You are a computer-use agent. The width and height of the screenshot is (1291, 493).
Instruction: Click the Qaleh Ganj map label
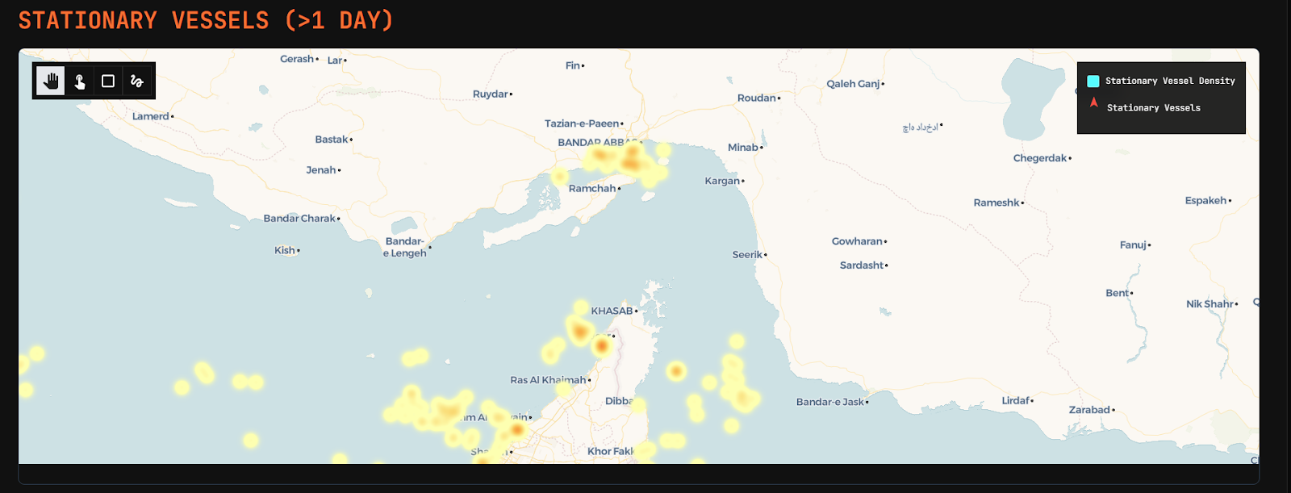coord(853,84)
